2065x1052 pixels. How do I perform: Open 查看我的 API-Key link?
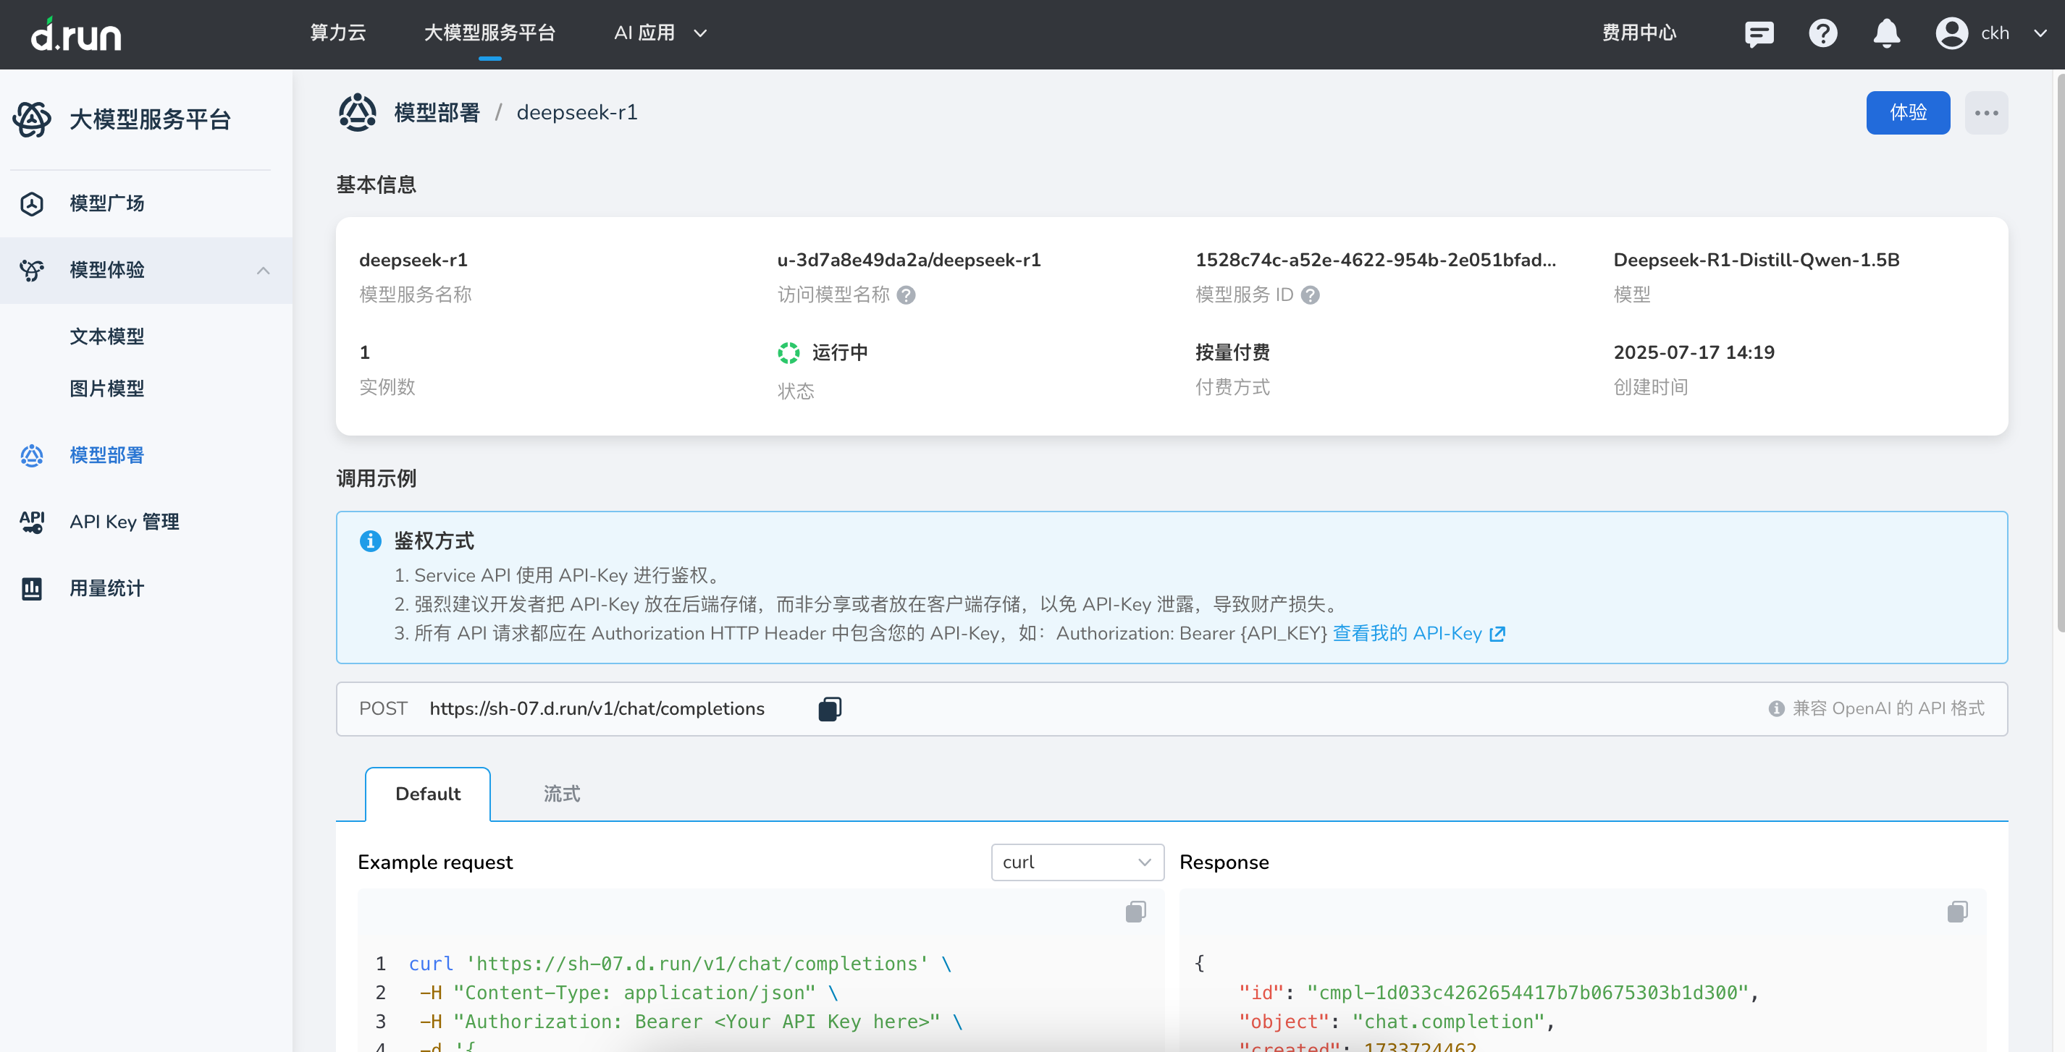[1418, 634]
